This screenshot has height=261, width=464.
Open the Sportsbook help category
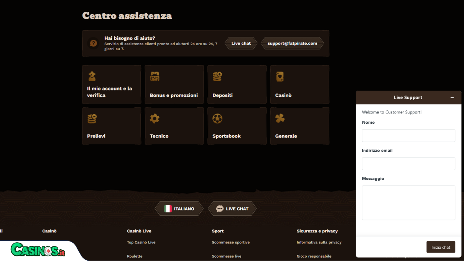point(237,126)
